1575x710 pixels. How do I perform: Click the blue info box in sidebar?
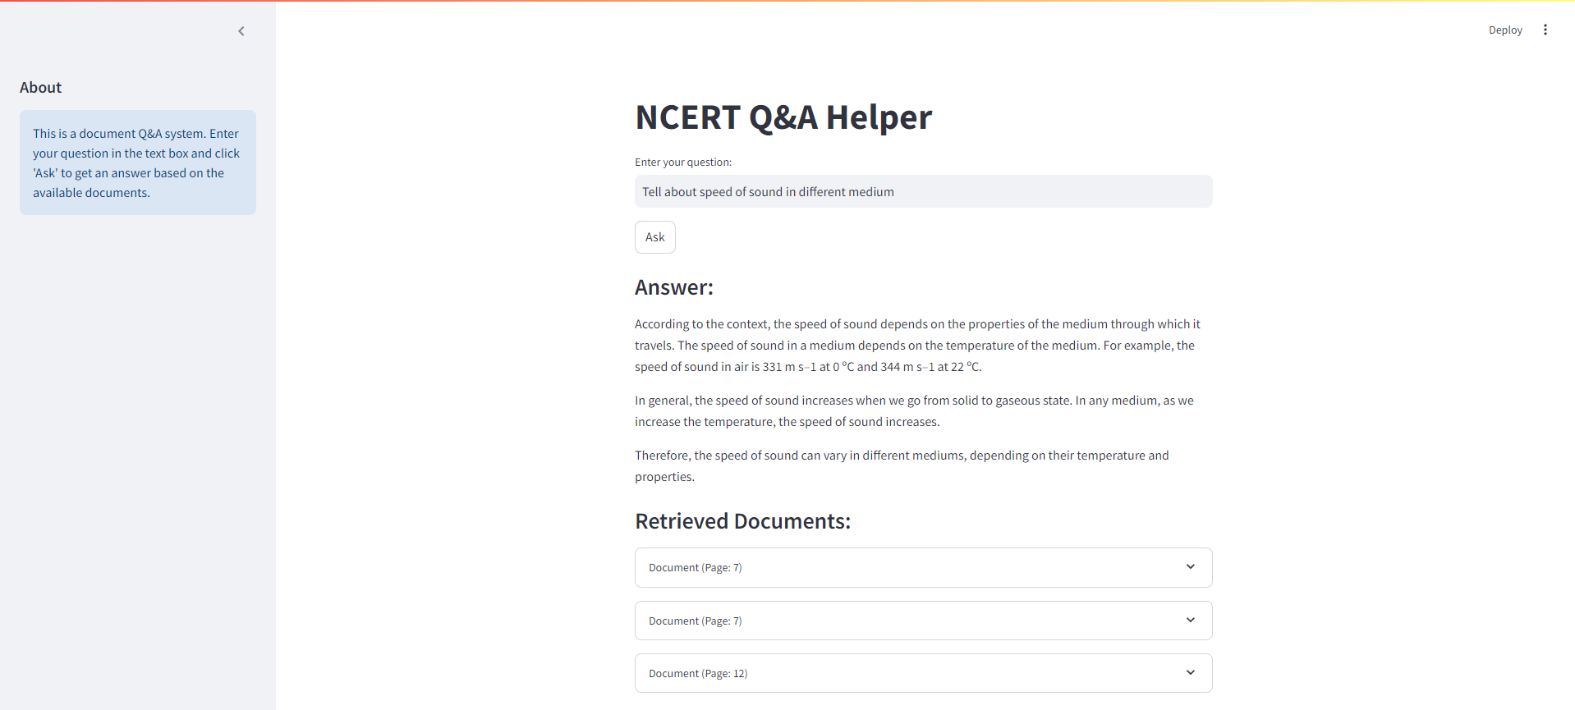point(137,163)
